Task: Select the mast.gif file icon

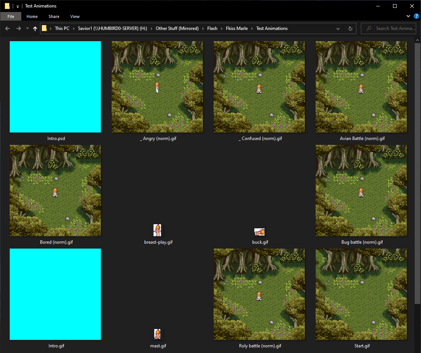Action: coord(158,334)
